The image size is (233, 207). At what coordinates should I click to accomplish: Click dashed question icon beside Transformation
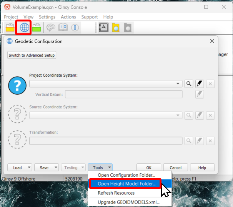pos(17,140)
